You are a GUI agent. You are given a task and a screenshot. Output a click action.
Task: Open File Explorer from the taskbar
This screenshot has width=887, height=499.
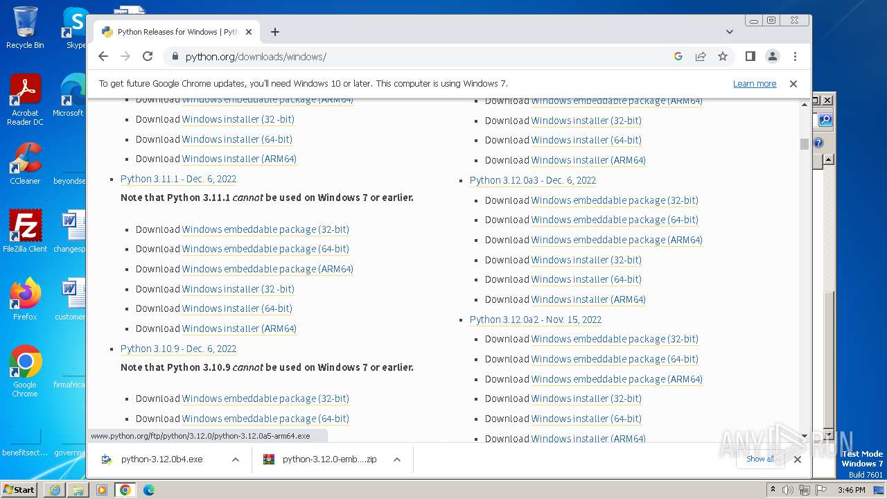pyautogui.click(x=78, y=490)
